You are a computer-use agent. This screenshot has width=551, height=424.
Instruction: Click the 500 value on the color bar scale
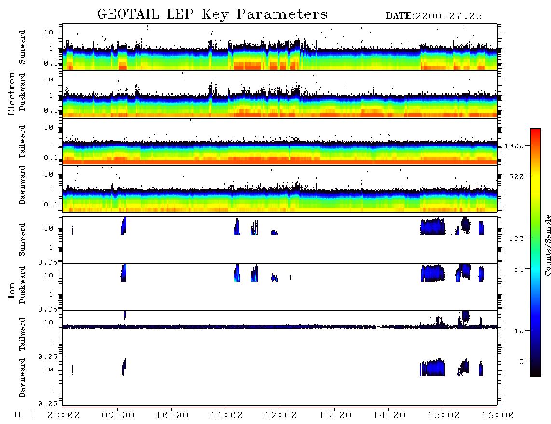pos(517,176)
